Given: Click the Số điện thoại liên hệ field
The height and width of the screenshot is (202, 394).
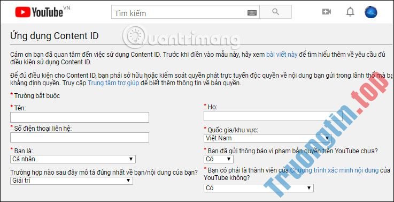Looking at the screenshot, I should pyautogui.click(x=80, y=138).
